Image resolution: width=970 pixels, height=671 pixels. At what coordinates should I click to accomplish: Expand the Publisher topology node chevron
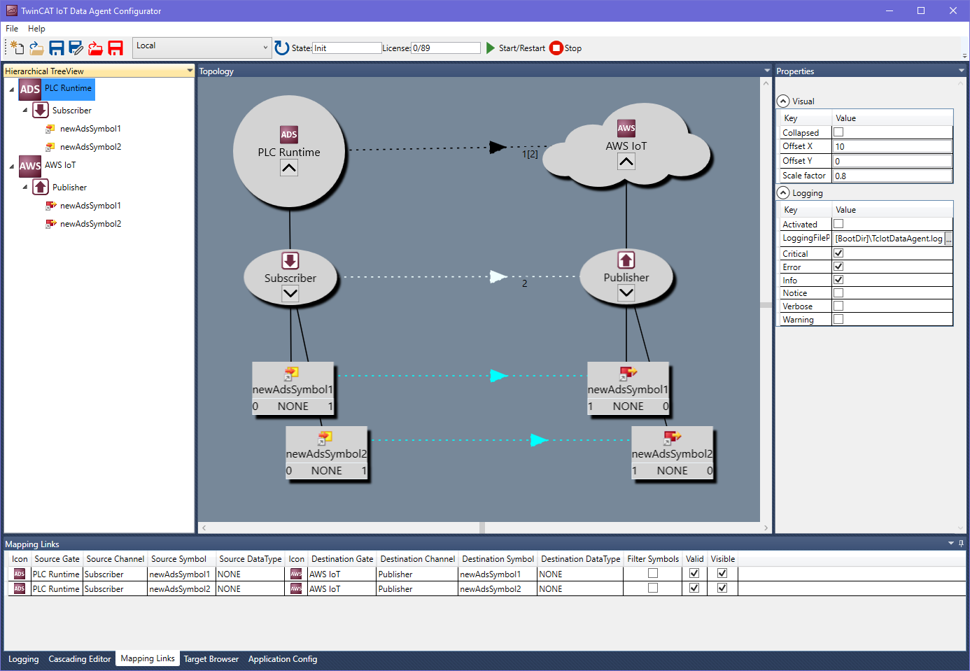point(626,293)
